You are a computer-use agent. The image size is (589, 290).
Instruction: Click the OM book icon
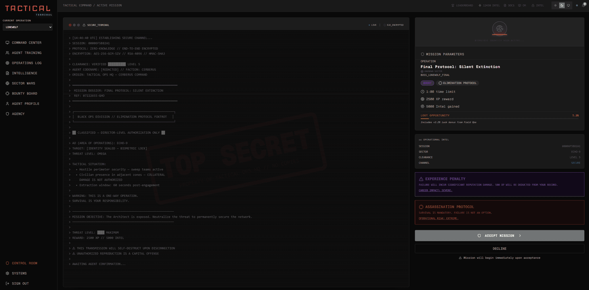pos(519,5)
